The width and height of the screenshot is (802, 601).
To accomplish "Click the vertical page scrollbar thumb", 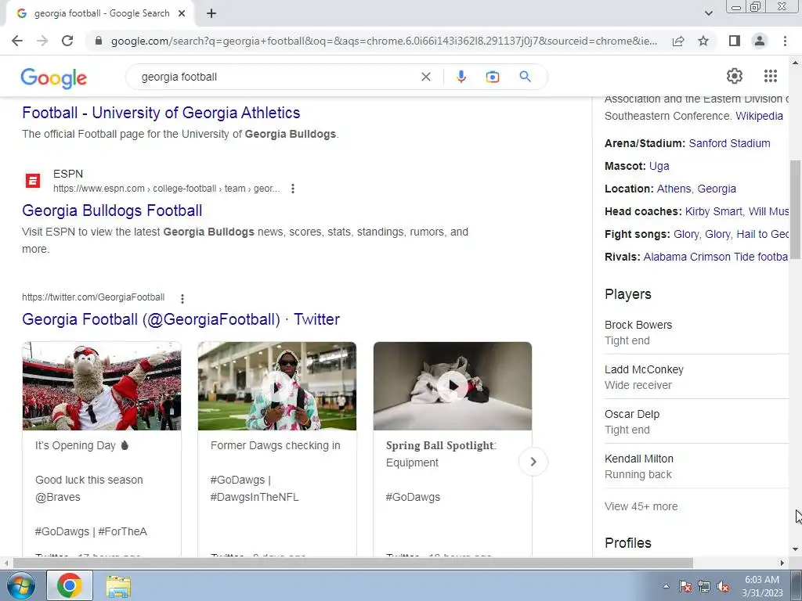I will [796, 210].
